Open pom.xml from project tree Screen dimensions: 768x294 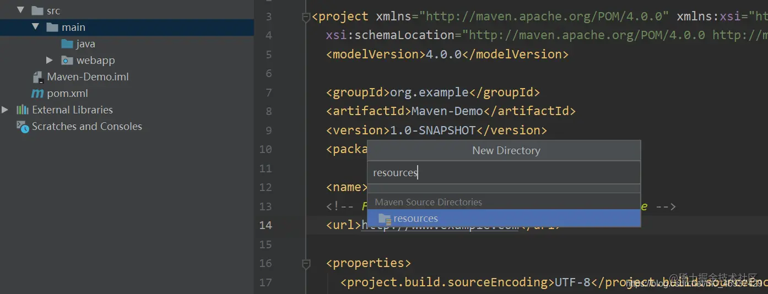(67, 93)
